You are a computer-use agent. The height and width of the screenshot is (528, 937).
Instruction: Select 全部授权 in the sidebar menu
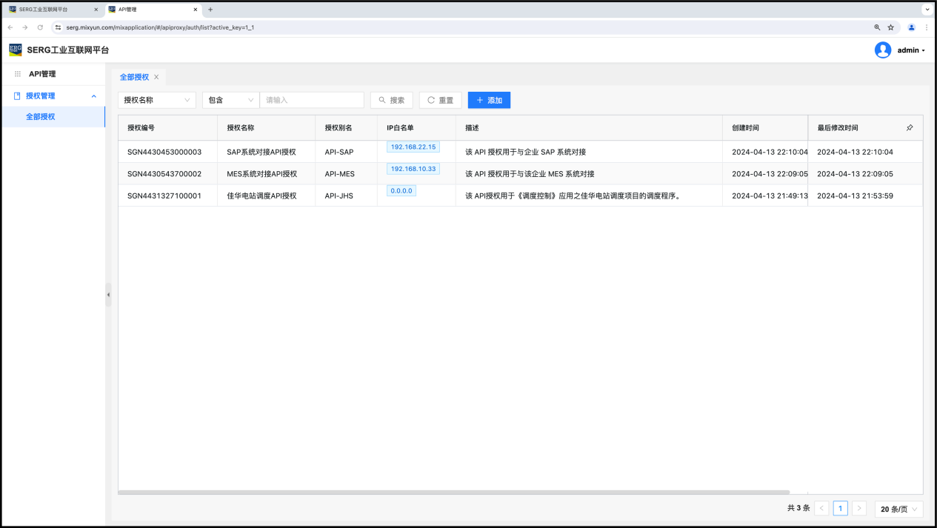pyautogui.click(x=41, y=117)
